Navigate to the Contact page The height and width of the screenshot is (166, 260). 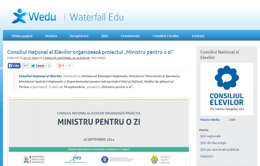point(198,36)
